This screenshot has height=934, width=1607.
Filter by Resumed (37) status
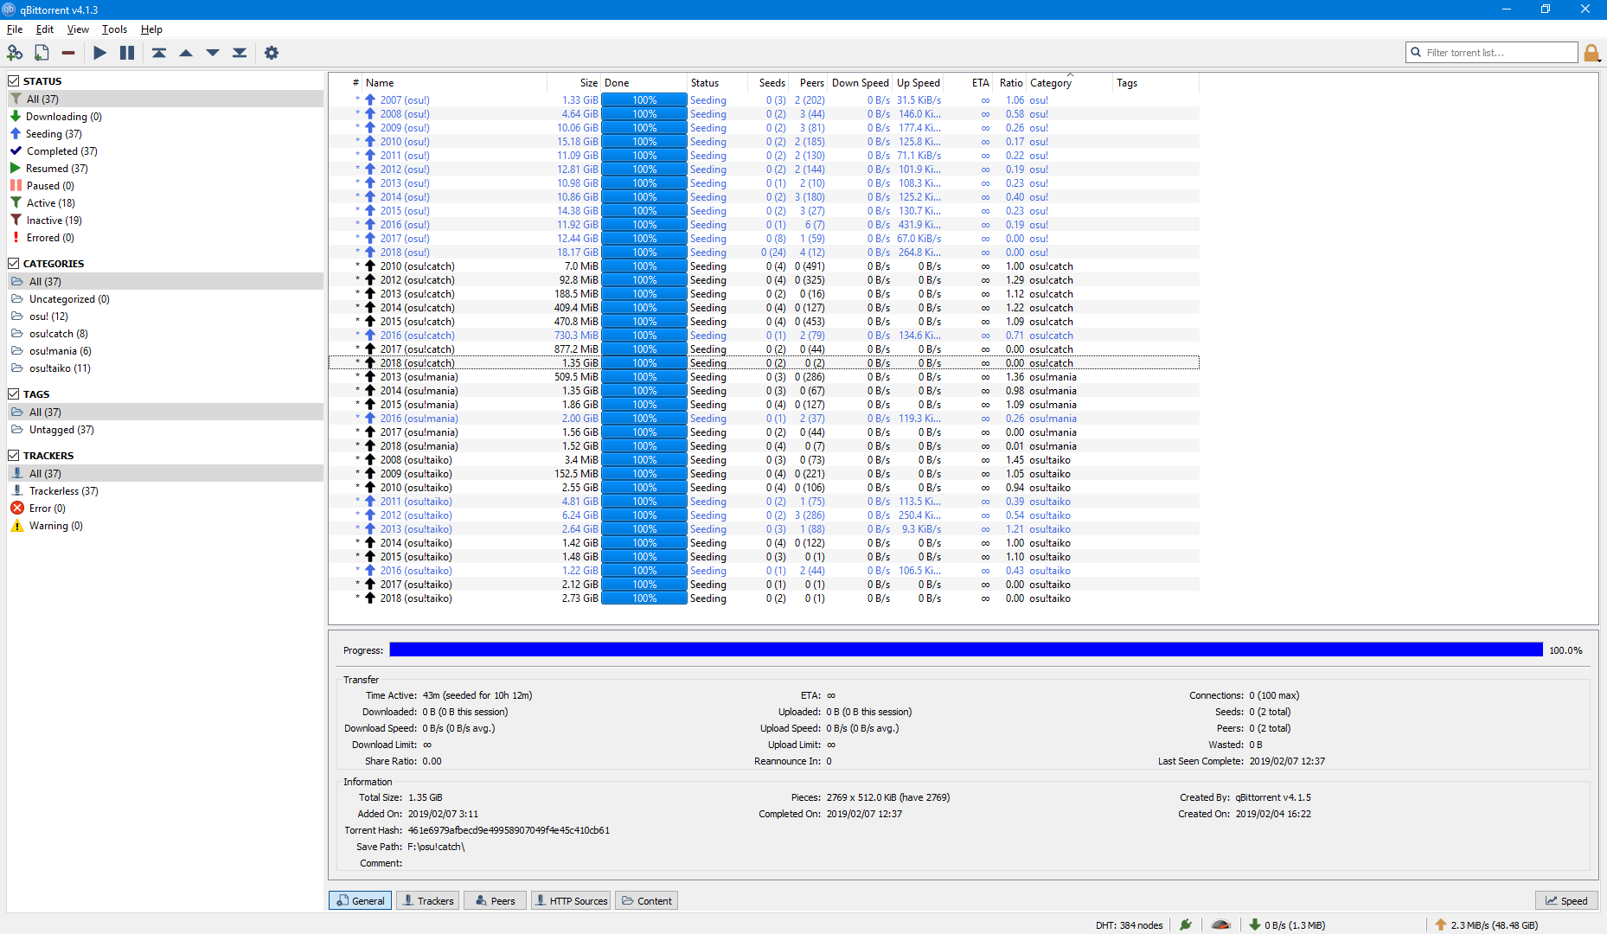(165, 168)
